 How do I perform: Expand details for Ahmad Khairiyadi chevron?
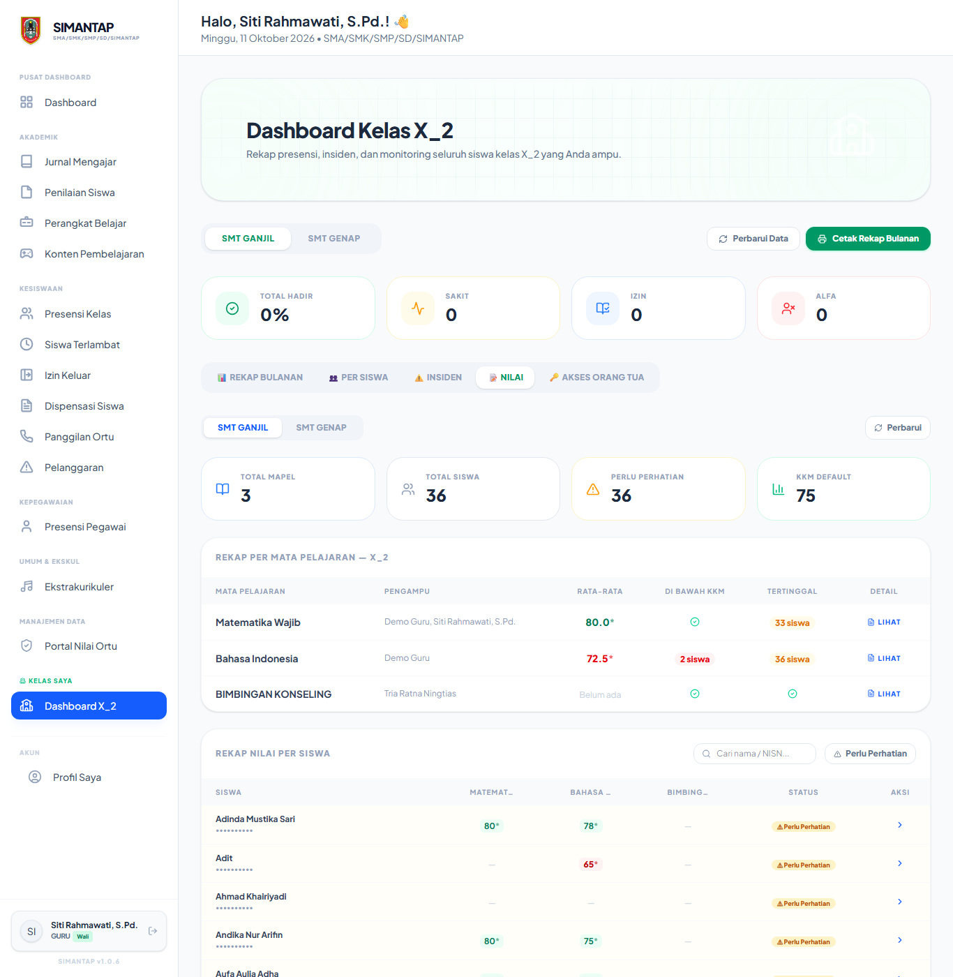coord(900,902)
